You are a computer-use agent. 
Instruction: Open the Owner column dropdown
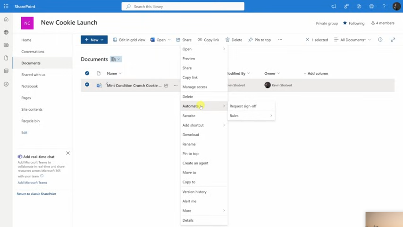279,73
